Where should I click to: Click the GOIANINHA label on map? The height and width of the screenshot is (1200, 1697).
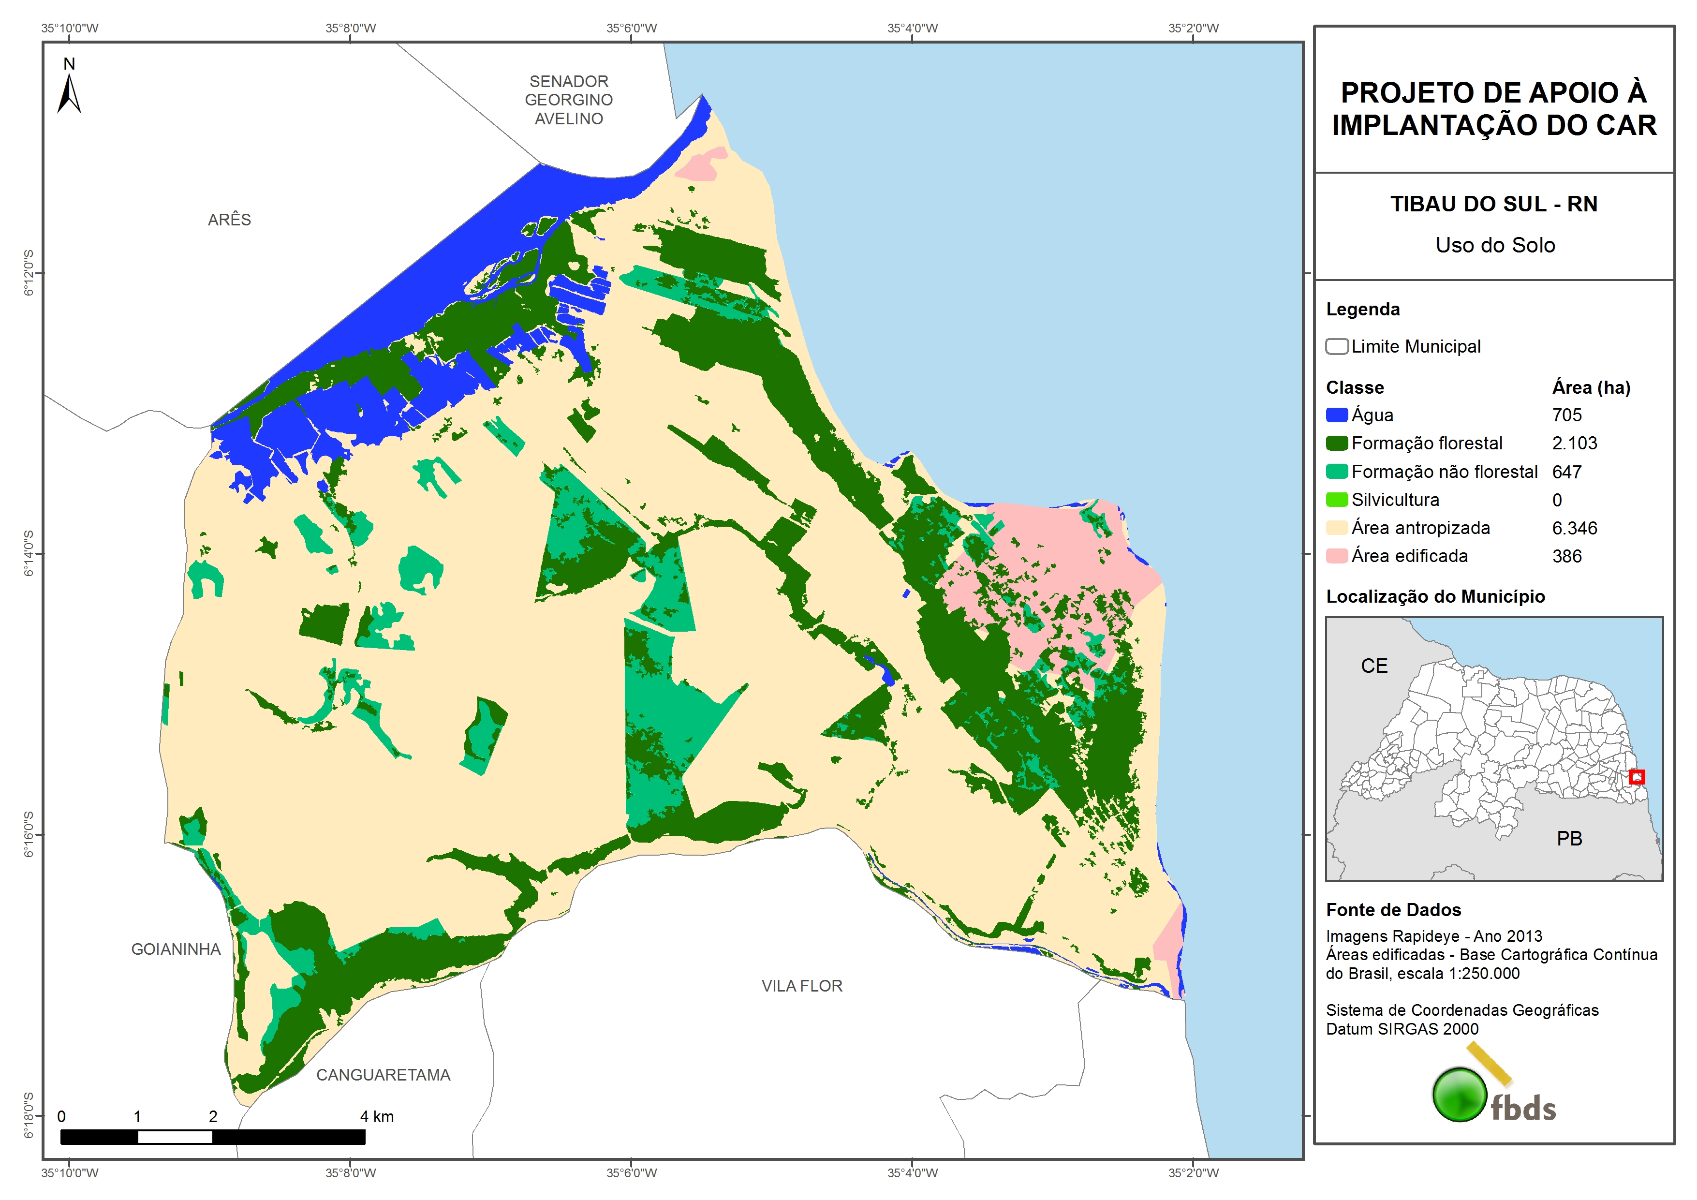click(x=176, y=949)
